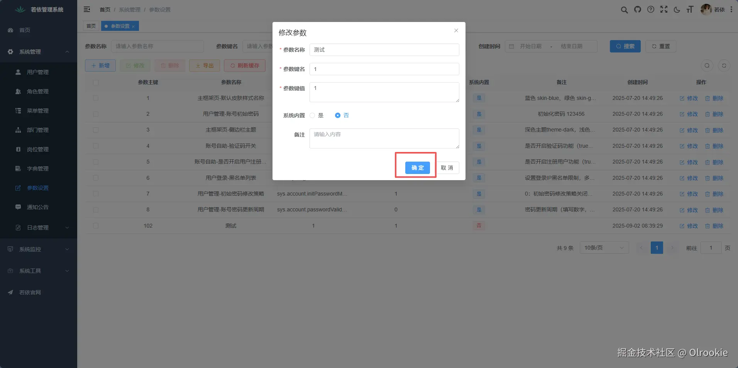Open the font size adjuster icon
The height and width of the screenshot is (368, 738).
coord(690,10)
